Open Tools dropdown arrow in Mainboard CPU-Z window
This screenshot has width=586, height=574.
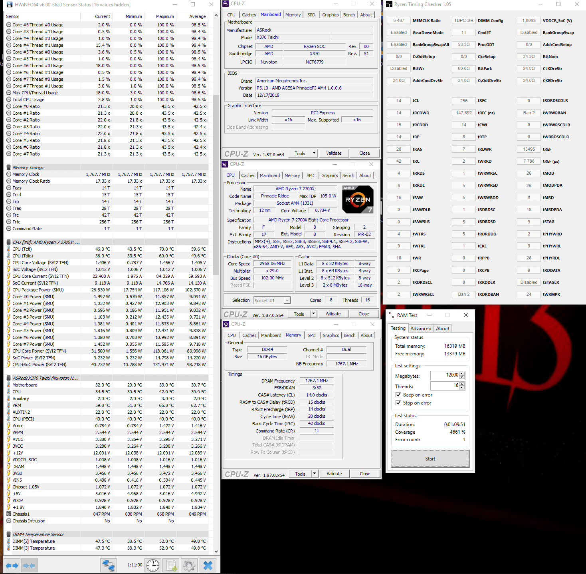[314, 153]
